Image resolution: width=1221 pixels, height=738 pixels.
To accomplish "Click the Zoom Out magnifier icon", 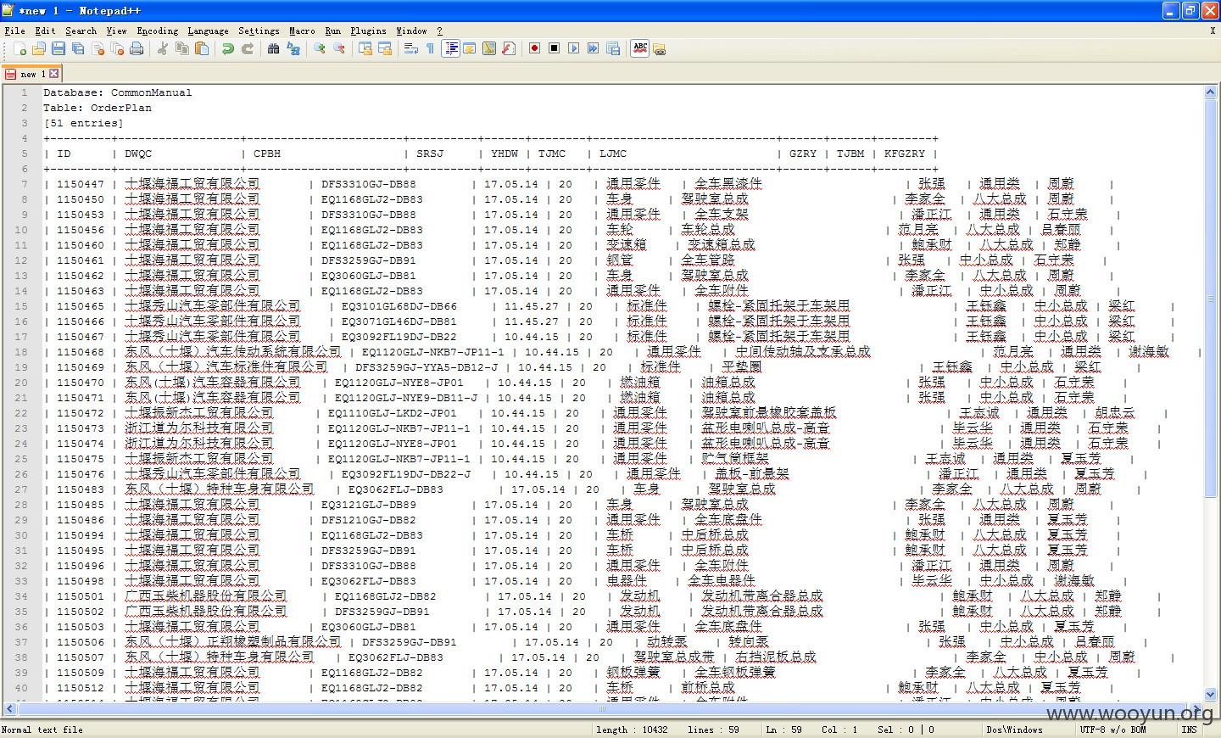I will 338,49.
